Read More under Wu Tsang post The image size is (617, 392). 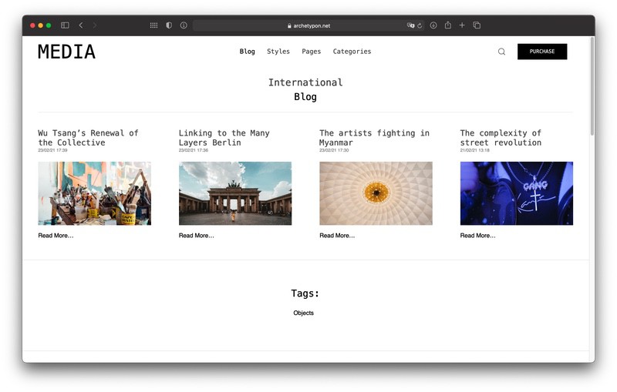56,236
